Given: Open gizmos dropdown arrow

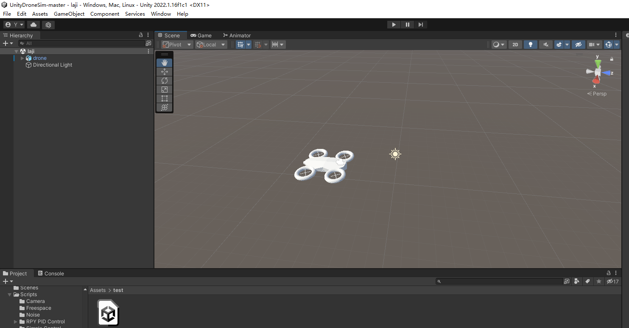Looking at the screenshot, I should tap(617, 45).
